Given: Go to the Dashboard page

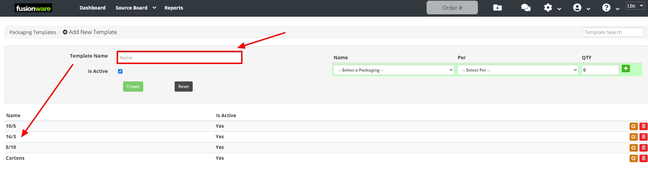Looking at the screenshot, I should (x=92, y=8).
